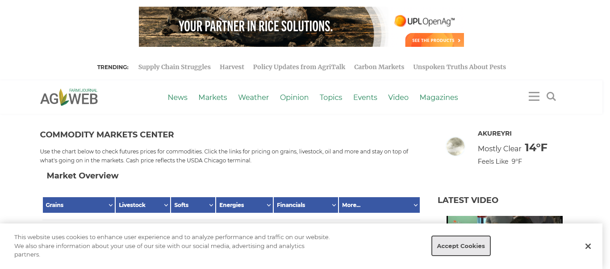The height and width of the screenshot is (269, 610).
Task: Click the Latest Video thumbnail
Action: coord(504,219)
